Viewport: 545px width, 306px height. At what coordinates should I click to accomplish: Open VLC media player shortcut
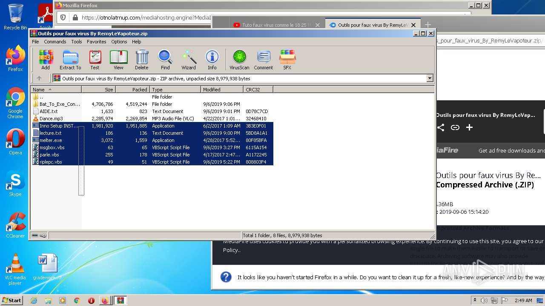click(15, 269)
